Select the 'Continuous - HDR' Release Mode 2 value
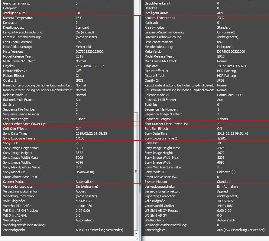Viewport: 269px width, 241px height. click(230, 95)
